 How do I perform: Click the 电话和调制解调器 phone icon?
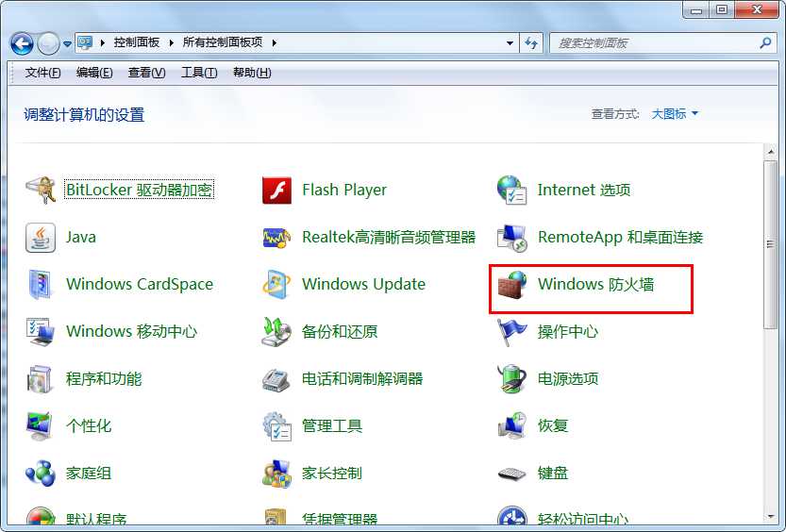point(276,379)
